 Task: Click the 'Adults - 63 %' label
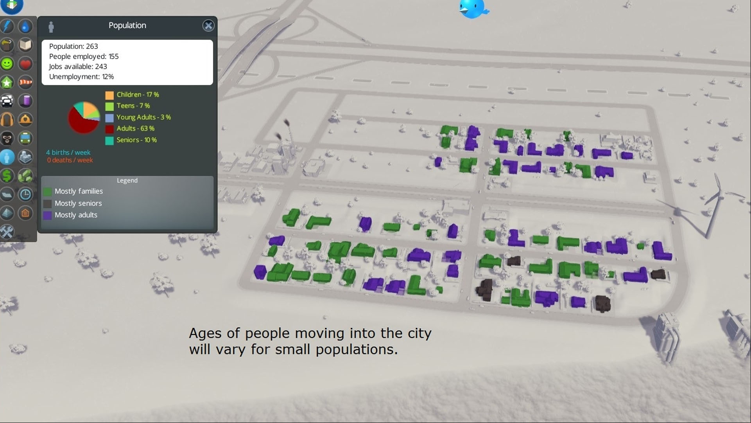point(135,128)
